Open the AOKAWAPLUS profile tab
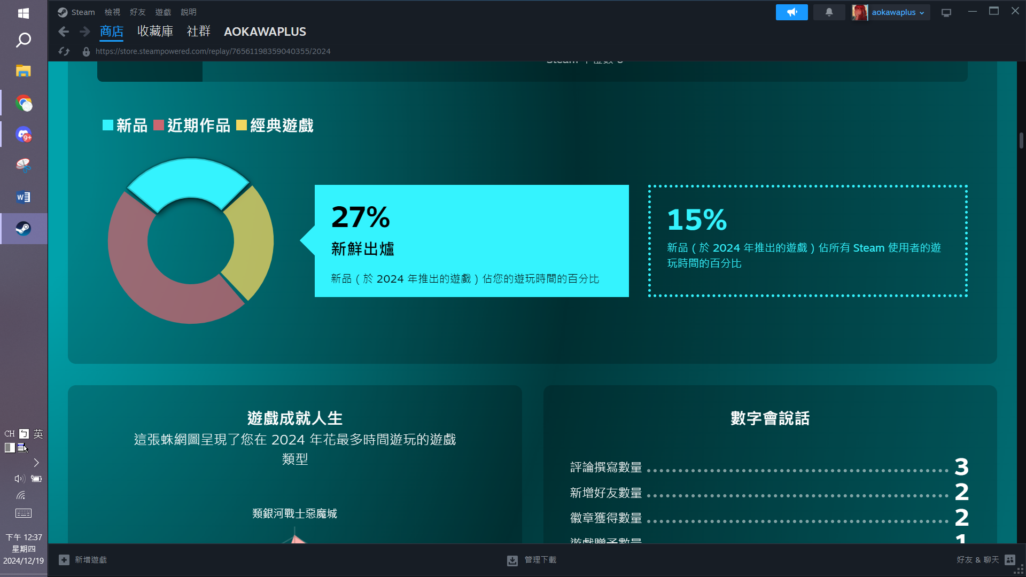1026x577 pixels. tap(265, 32)
